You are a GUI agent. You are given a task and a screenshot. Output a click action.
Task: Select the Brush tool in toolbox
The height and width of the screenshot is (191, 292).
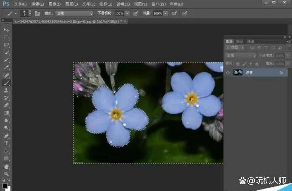(x=6, y=83)
